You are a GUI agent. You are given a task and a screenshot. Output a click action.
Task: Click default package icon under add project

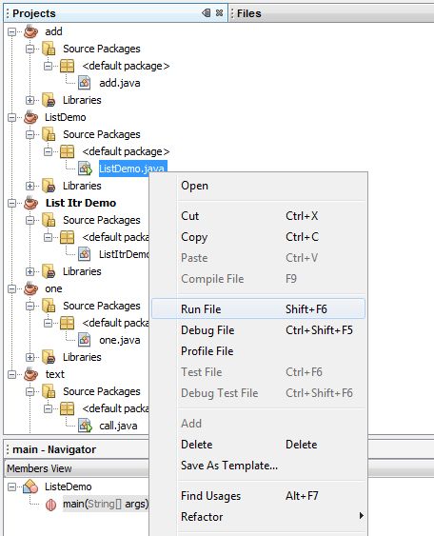[67, 66]
